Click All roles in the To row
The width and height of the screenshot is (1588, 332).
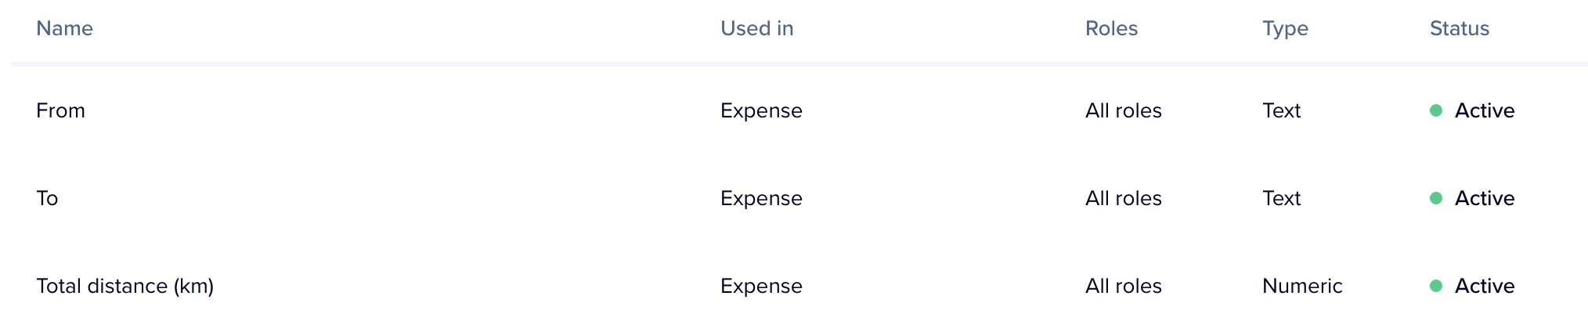pos(1123,198)
